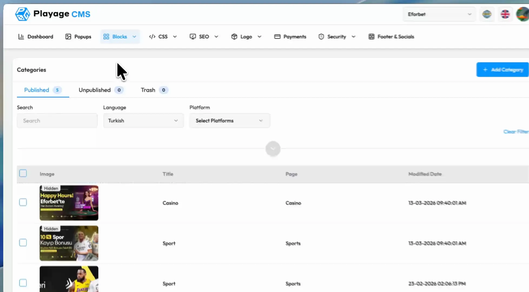The width and height of the screenshot is (529, 292).
Task: Open the Language dropdown showing Turkish
Action: [x=143, y=121]
